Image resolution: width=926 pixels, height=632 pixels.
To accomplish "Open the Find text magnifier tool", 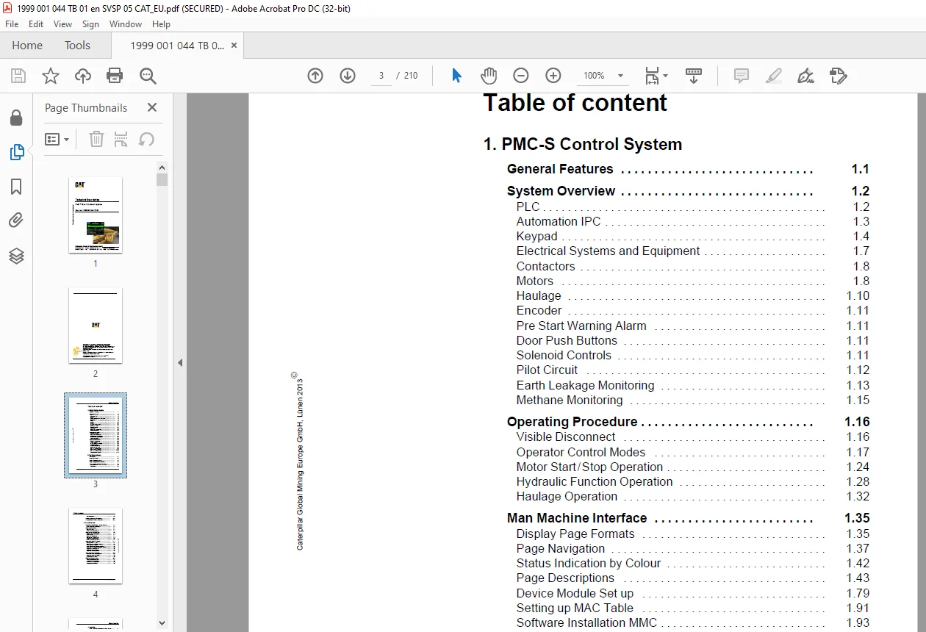I will point(148,76).
